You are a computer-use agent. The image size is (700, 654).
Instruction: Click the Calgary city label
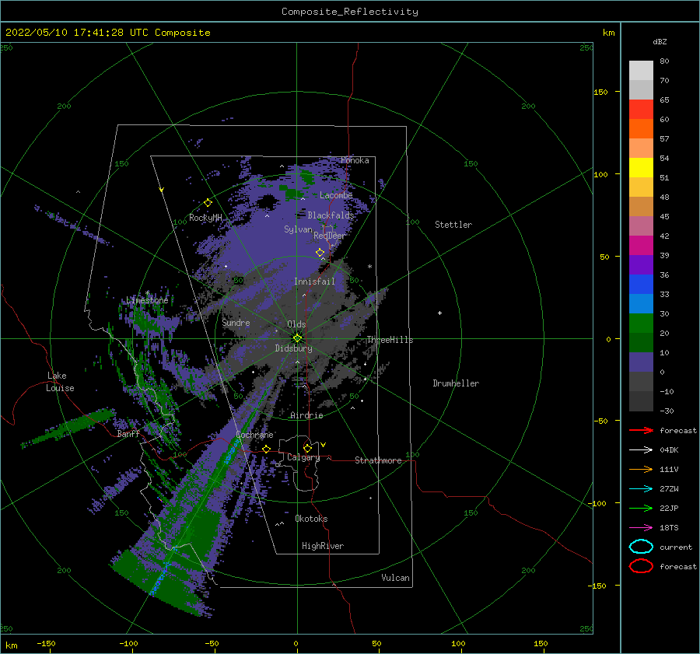tap(303, 457)
